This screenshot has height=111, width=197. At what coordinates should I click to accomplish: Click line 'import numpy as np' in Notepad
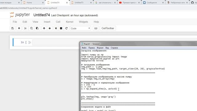(x=92, y=55)
